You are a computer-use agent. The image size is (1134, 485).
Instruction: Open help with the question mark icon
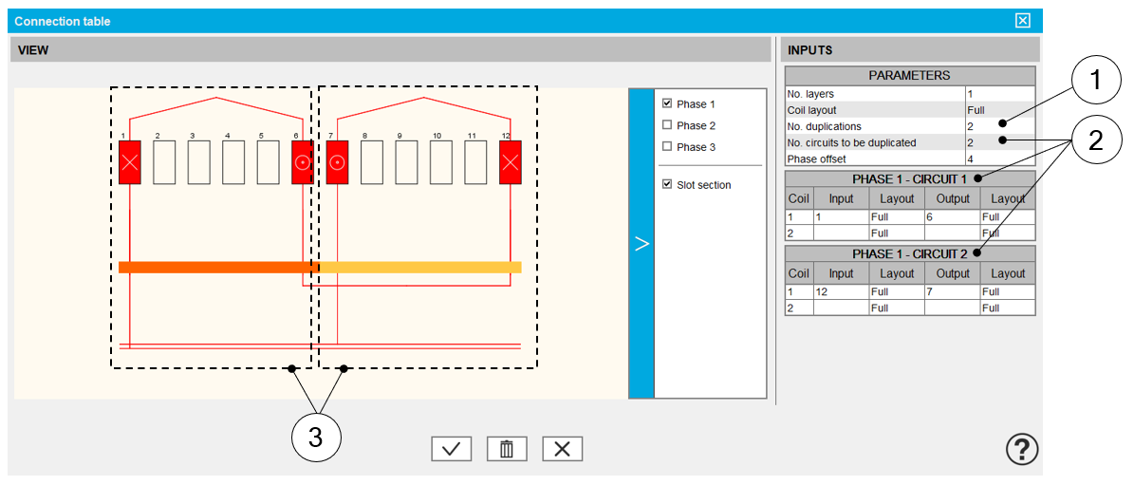[x=1022, y=448]
